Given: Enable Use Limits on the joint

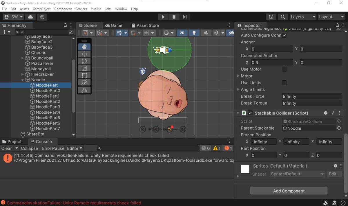Looking at the screenshot, I should (x=284, y=83).
